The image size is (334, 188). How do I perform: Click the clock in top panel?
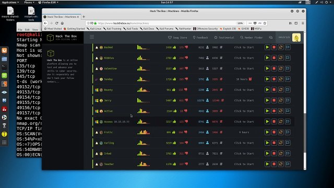[167, 2]
